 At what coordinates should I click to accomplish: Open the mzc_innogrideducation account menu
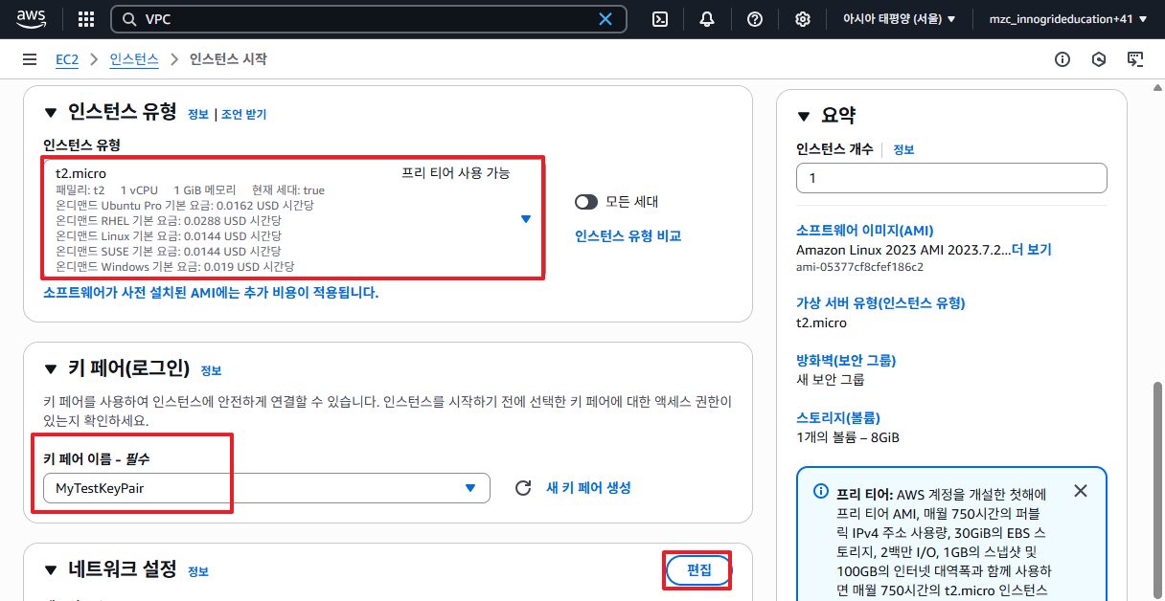(x=1068, y=19)
